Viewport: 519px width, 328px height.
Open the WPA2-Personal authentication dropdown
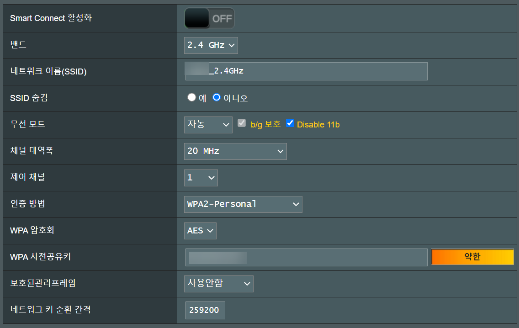coord(243,204)
